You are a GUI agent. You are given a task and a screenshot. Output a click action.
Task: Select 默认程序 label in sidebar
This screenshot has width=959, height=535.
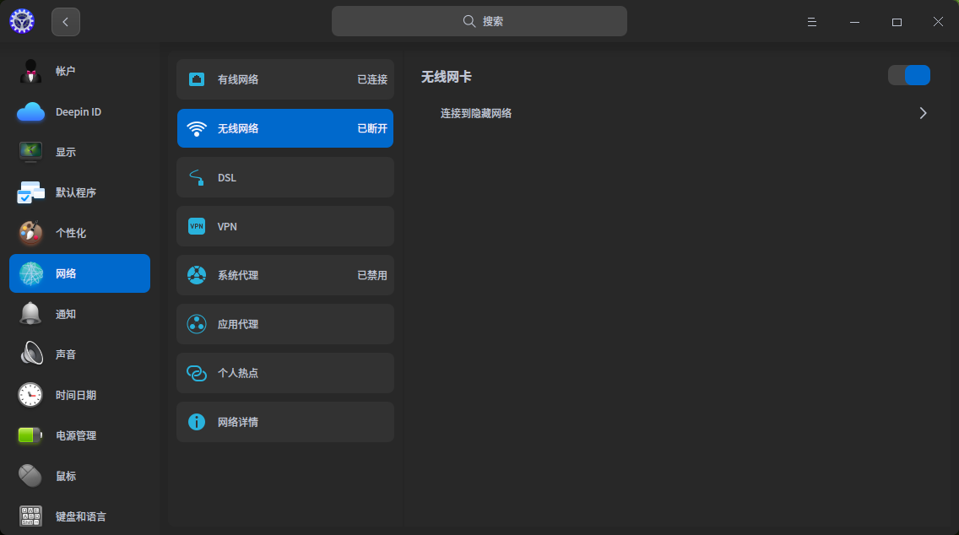pyautogui.click(x=76, y=192)
